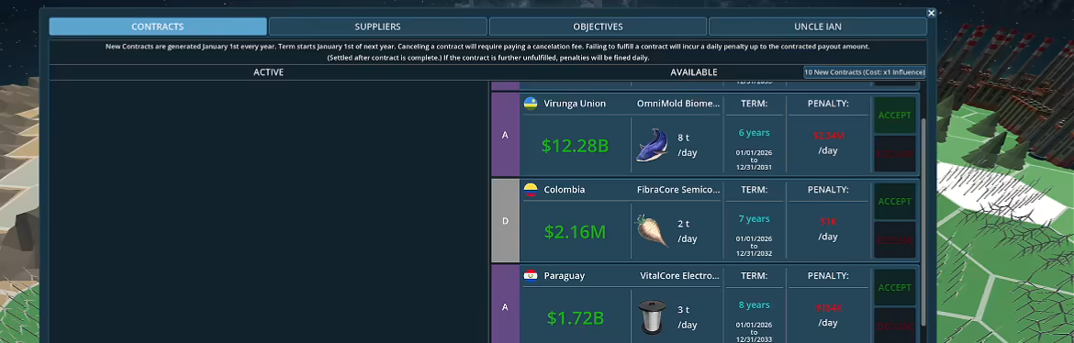1074x343 pixels.
Task: Click the Virunga Union flag icon
Action: click(531, 104)
